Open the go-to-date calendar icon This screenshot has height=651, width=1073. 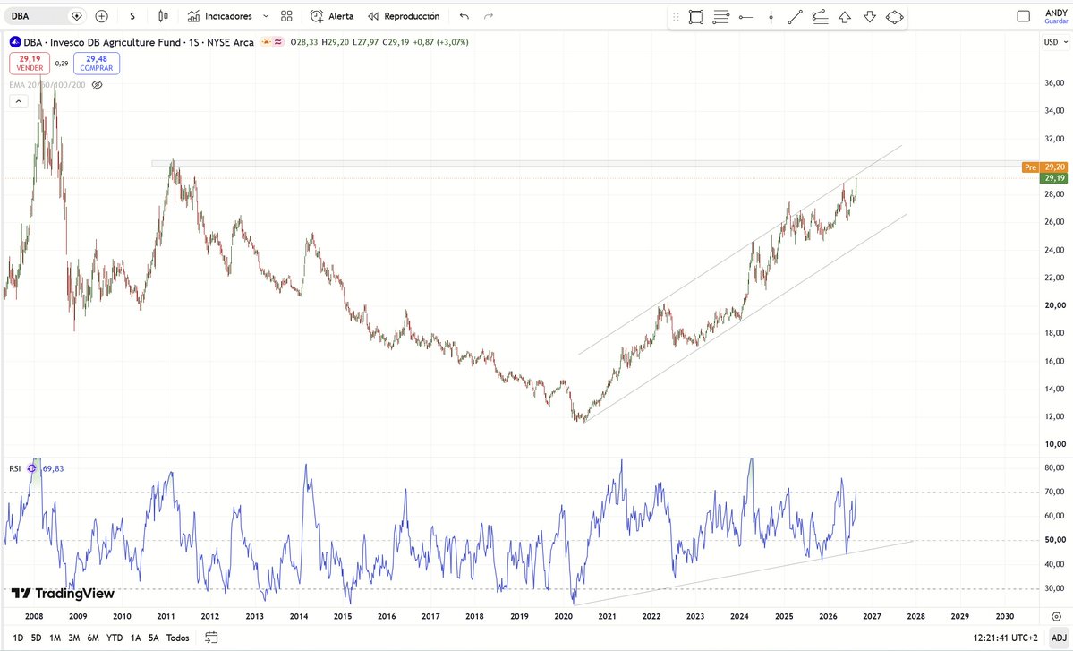click(x=211, y=638)
